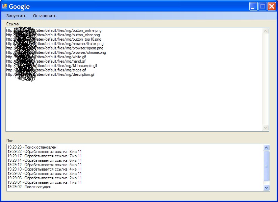Click log entry 'ссылка: 7 из 11'
The image size is (278, 202).
[45, 156]
